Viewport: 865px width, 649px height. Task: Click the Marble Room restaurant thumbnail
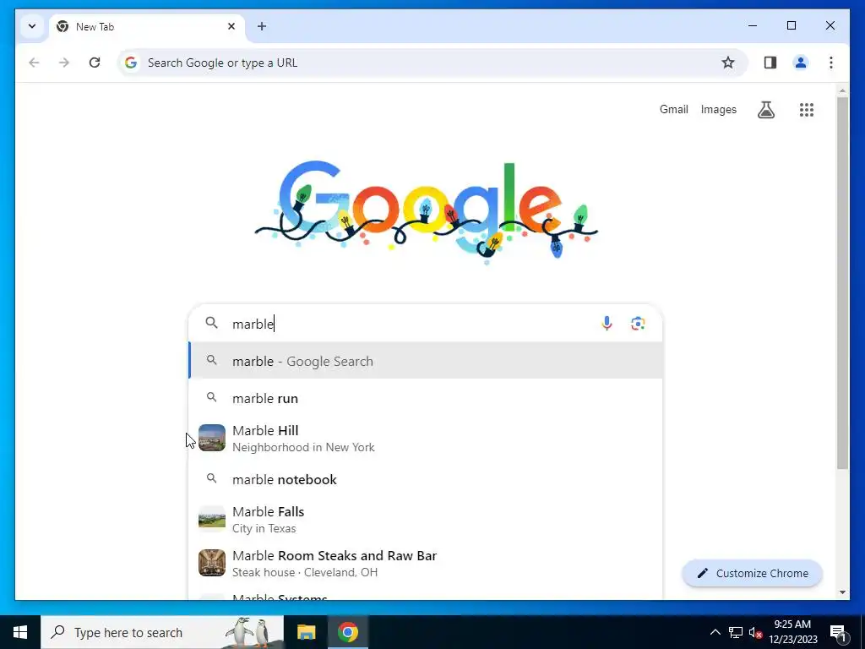[x=212, y=563]
